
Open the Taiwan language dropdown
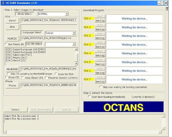coord(74,33)
